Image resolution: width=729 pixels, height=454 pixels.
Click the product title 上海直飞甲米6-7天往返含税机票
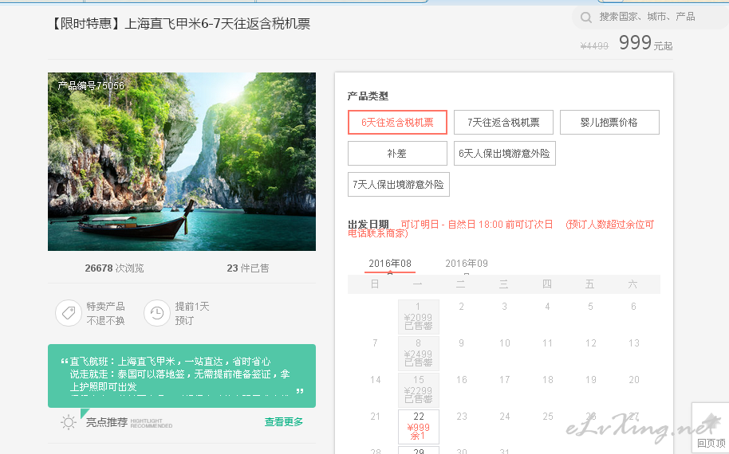(217, 24)
